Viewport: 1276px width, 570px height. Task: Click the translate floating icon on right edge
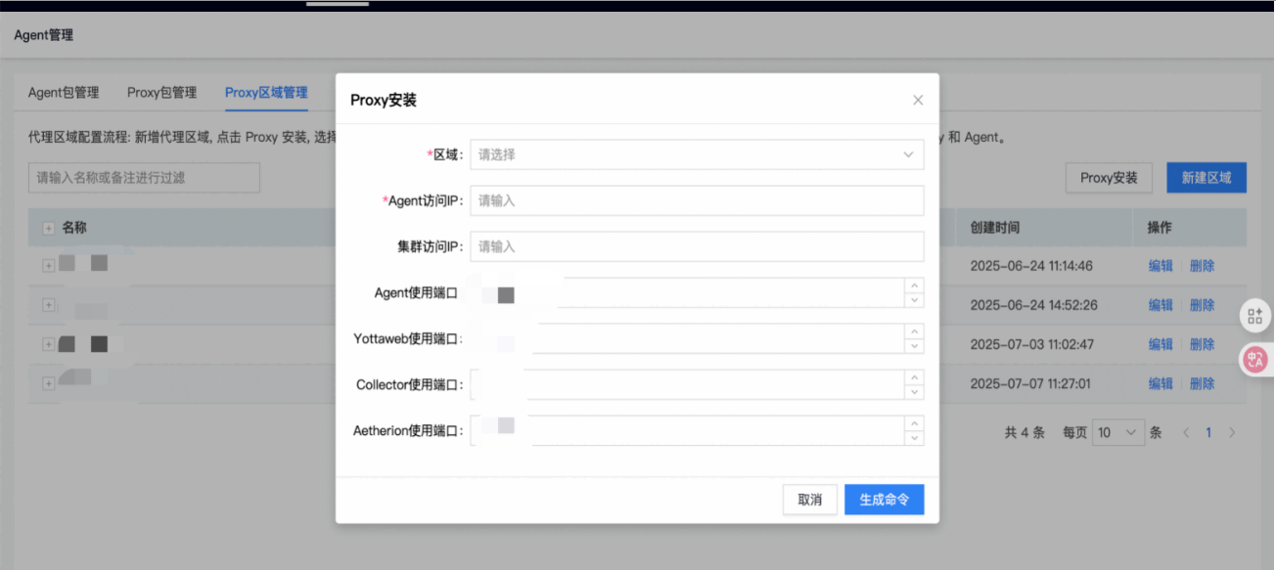[1254, 359]
